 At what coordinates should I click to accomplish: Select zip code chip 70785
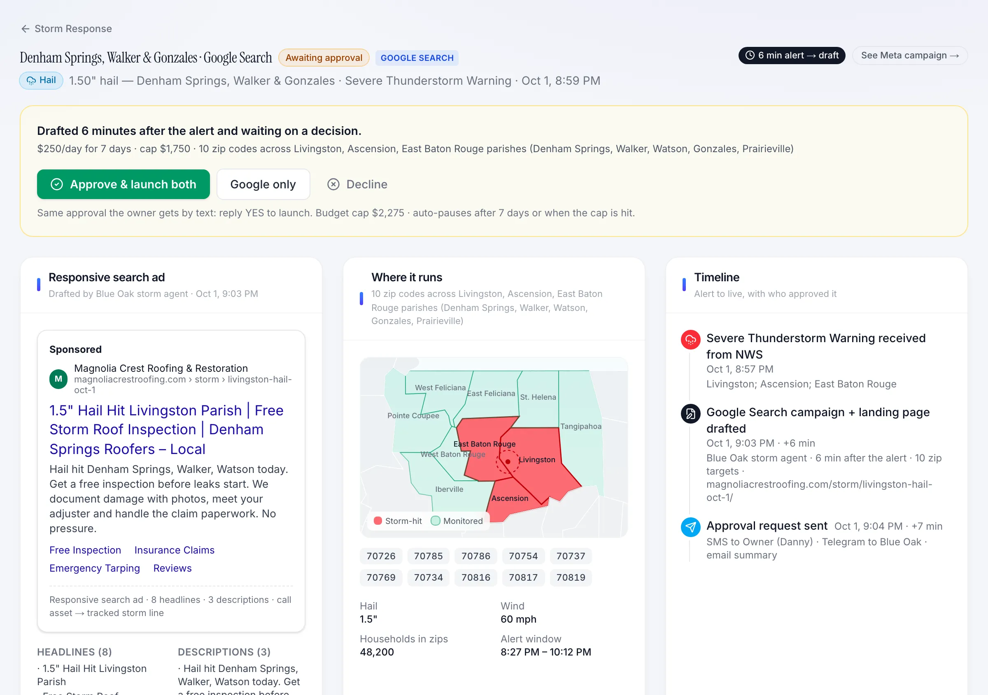pyautogui.click(x=428, y=556)
